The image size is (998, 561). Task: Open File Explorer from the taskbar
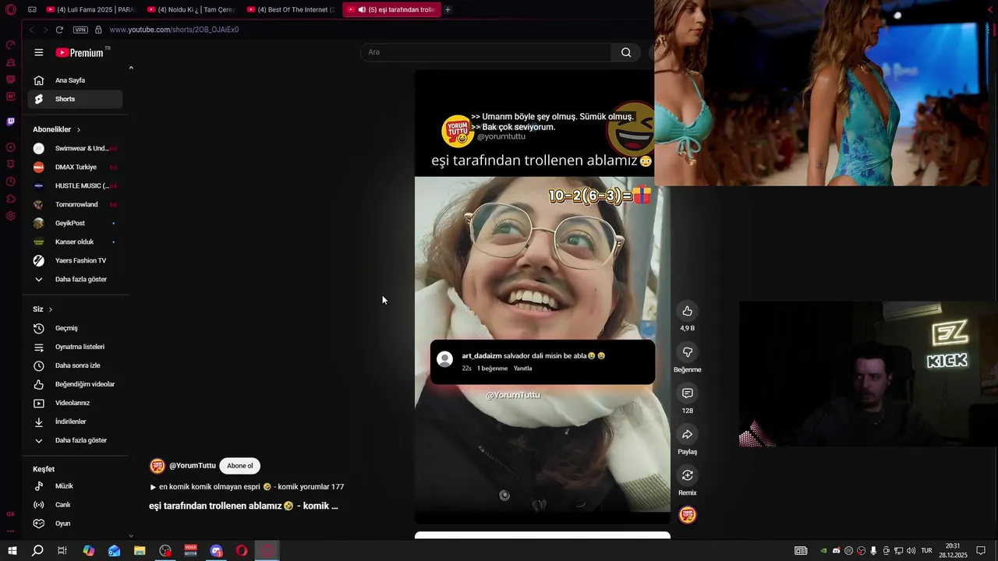(x=140, y=551)
